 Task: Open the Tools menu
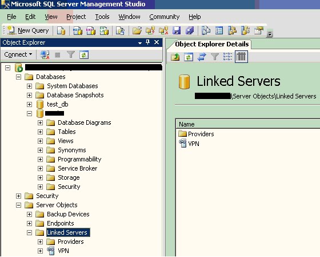(x=102, y=17)
